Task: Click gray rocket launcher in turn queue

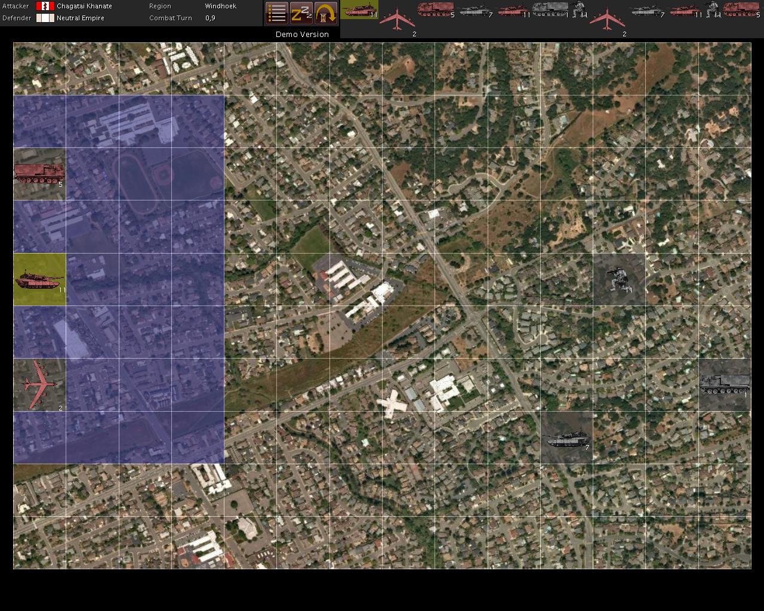Action: coord(550,10)
